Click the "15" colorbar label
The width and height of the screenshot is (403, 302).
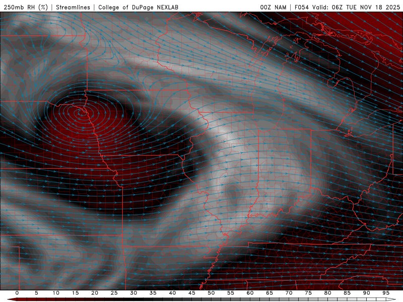[75, 293]
